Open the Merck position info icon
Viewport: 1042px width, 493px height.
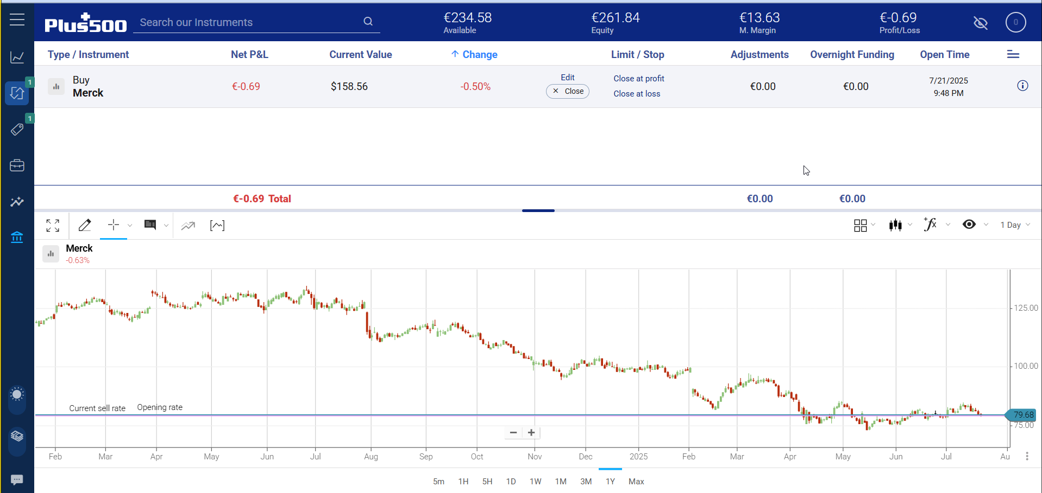click(x=1022, y=86)
